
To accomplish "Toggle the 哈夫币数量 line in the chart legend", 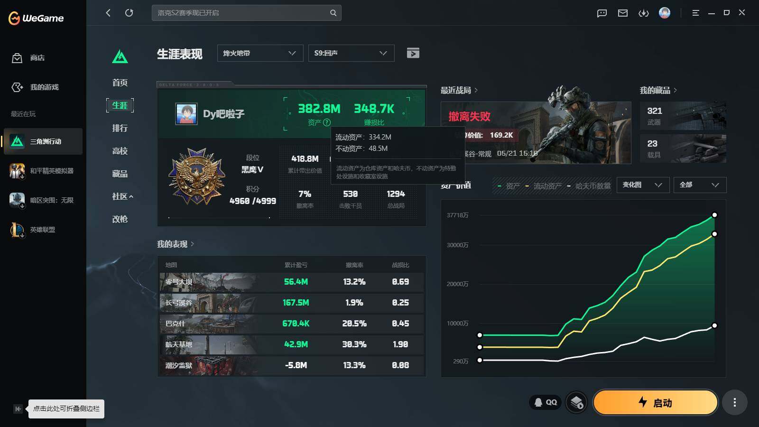I will 589,186.
